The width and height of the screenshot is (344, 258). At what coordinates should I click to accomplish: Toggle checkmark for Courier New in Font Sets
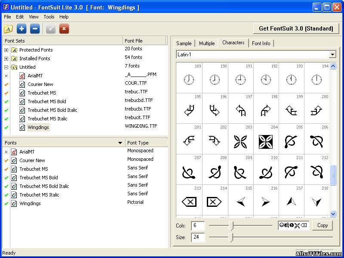pyautogui.click(x=6, y=84)
